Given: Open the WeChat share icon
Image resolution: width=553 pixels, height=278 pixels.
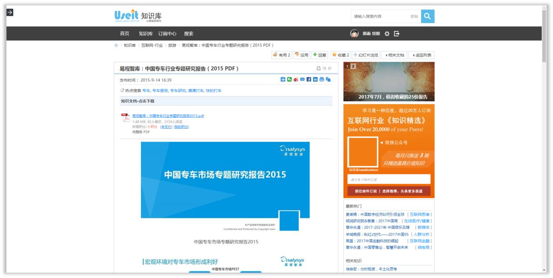Looking at the screenshot, I should pos(289,79).
